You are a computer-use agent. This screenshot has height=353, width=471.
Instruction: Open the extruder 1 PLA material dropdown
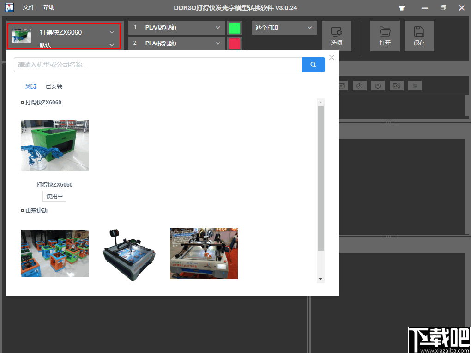point(176,27)
